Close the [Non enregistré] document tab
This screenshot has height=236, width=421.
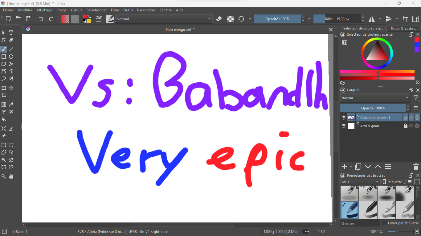point(331,29)
